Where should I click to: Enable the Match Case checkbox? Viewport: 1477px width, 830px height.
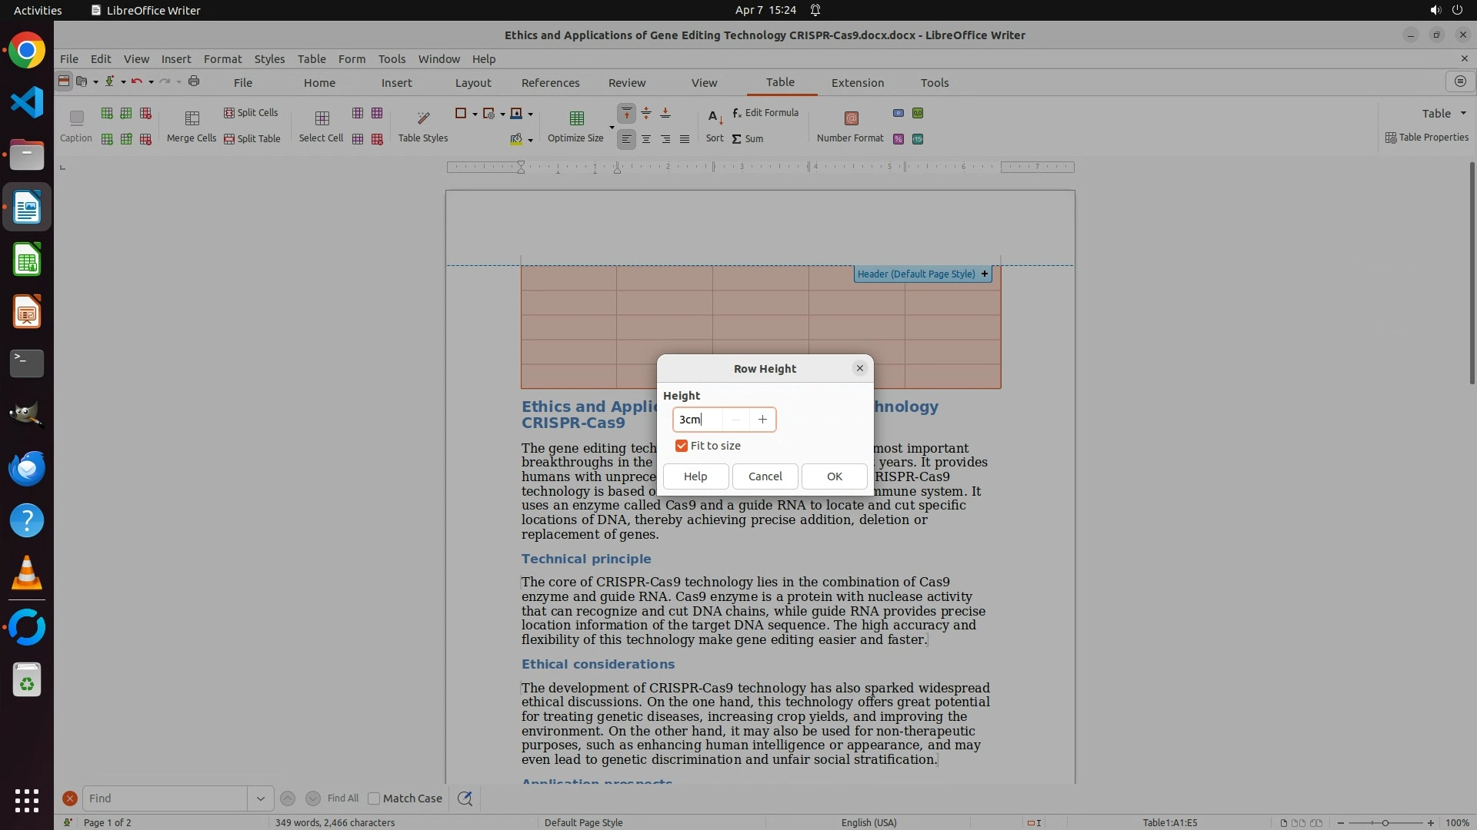(375, 798)
